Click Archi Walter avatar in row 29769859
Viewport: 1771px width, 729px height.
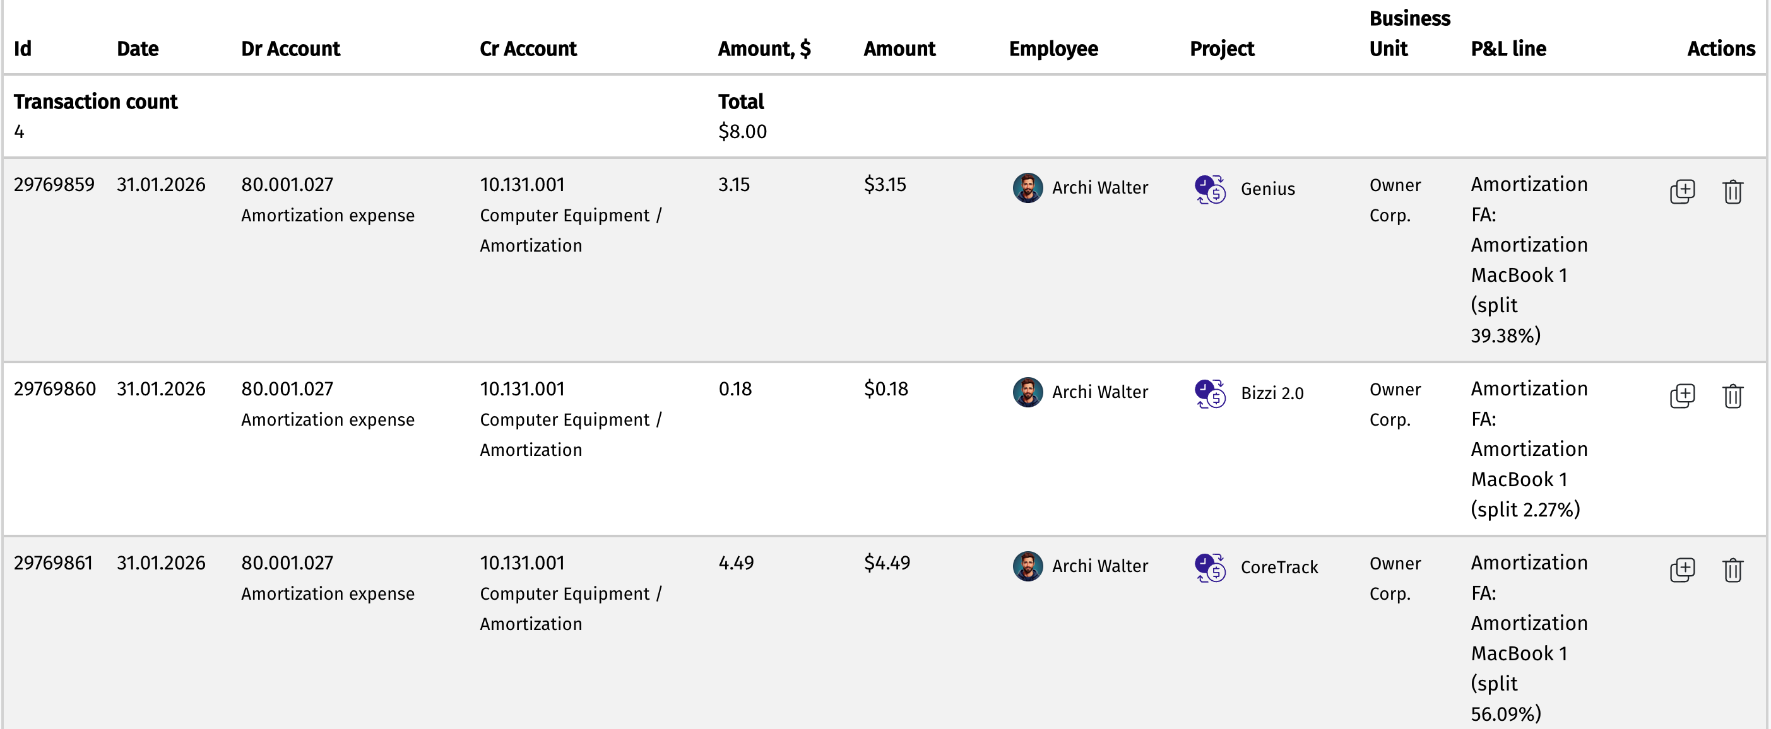(1027, 187)
